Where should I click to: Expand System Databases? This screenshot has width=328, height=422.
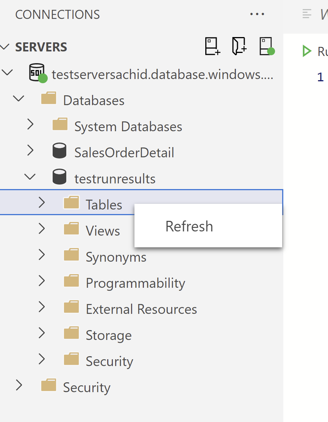[x=30, y=125]
